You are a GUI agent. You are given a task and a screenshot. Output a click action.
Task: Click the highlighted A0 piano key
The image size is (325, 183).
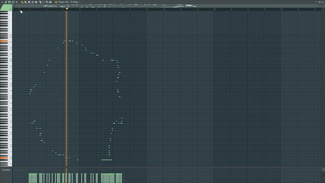pos(4,158)
